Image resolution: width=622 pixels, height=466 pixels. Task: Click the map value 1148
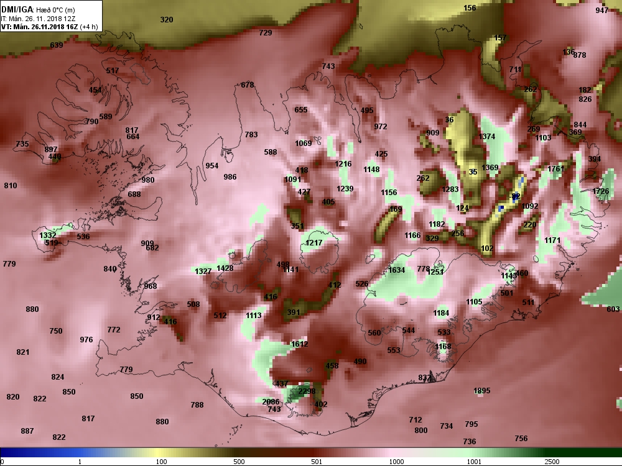click(371, 170)
